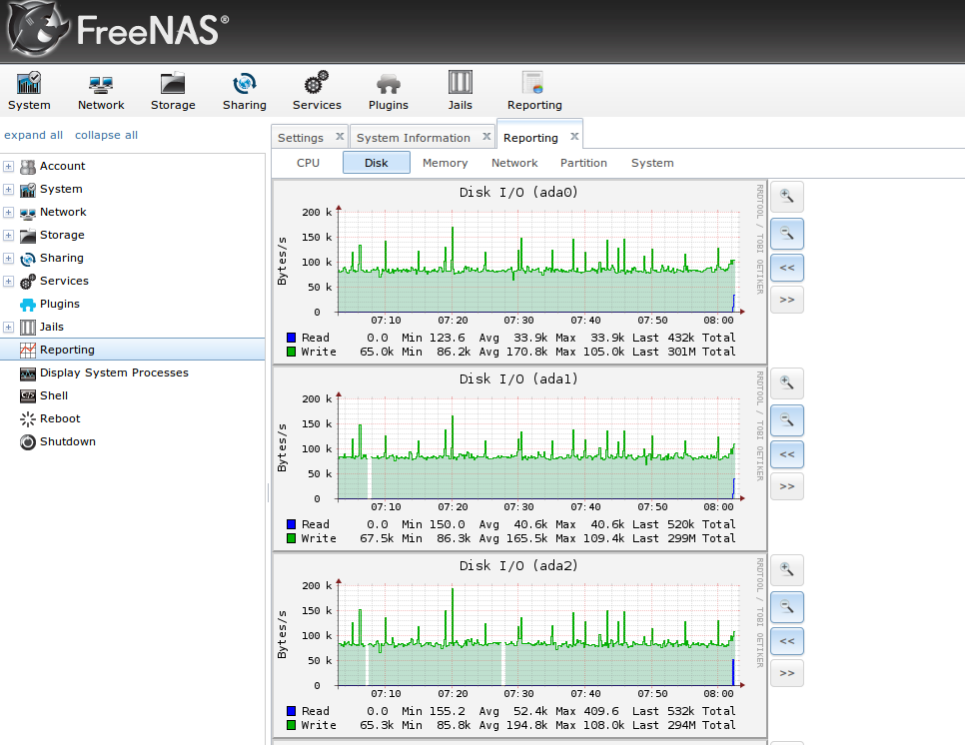Click the Disk I/O (ada1) graph
Image resolution: width=965 pixels, height=745 pixels.
(519, 459)
